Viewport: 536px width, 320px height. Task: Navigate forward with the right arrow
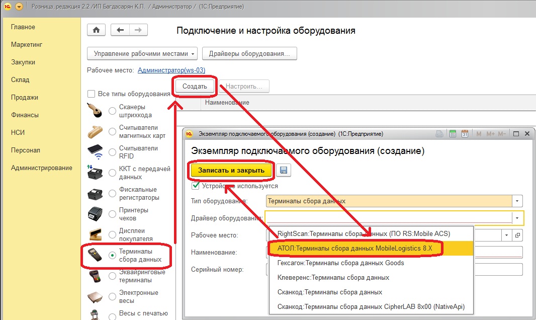point(138,30)
